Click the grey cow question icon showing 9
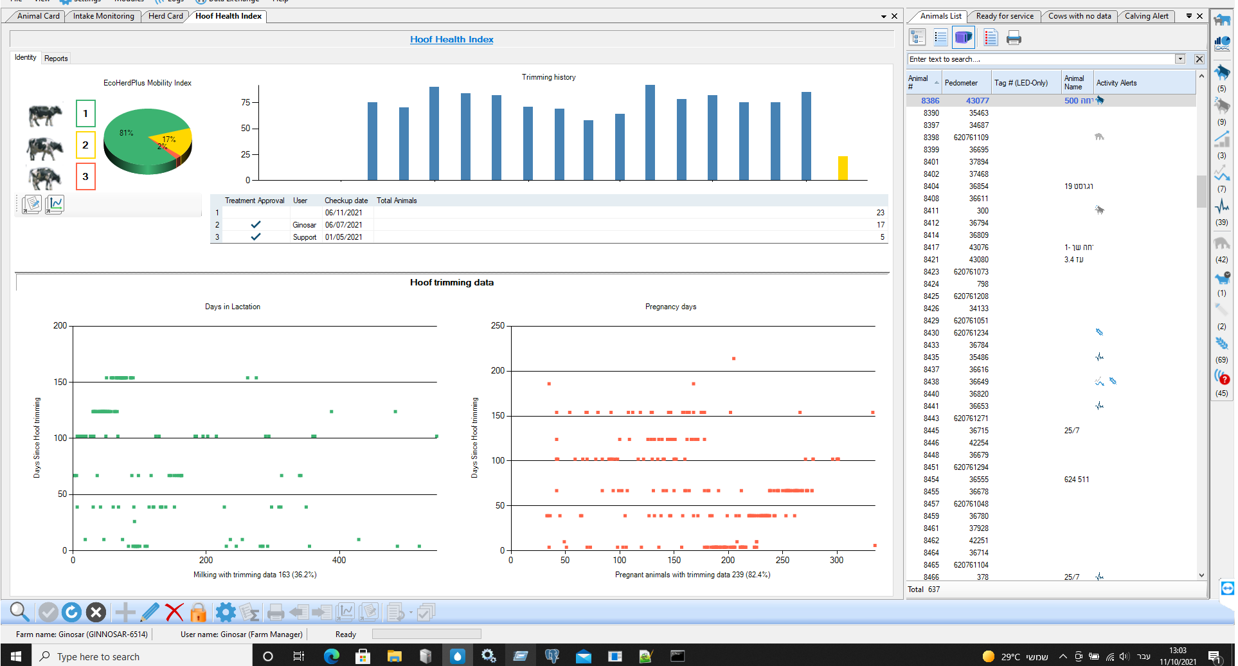The height and width of the screenshot is (666, 1238). click(1222, 105)
